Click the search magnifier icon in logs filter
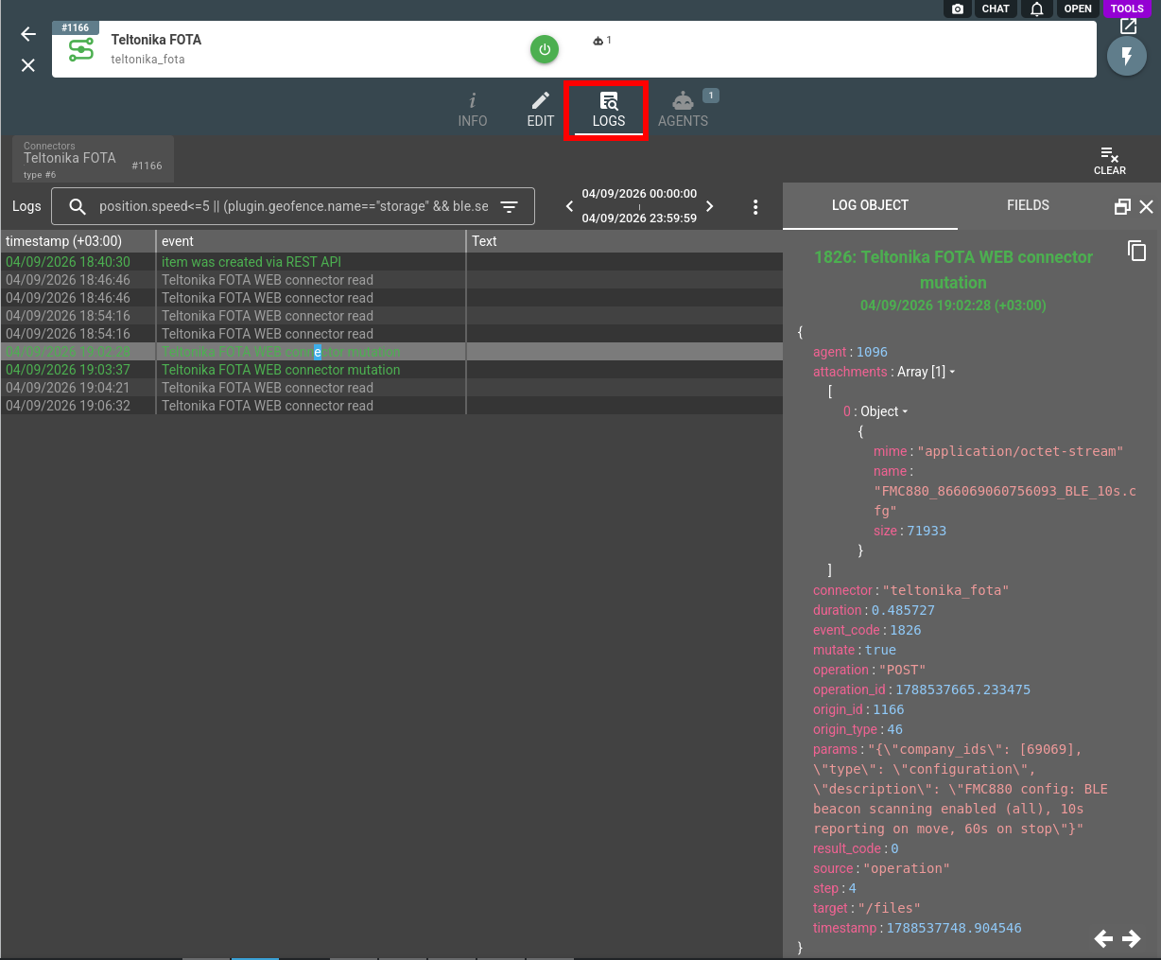The height and width of the screenshot is (960, 1161). (78, 206)
